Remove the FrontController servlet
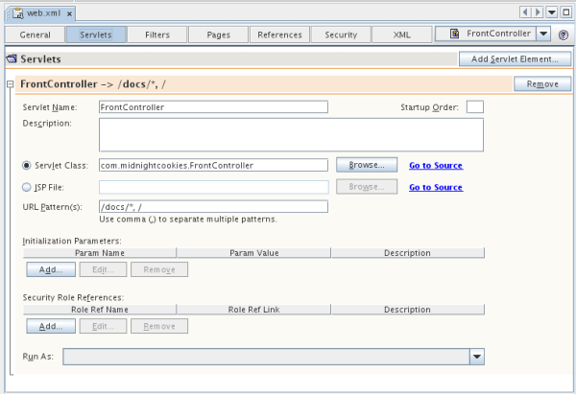 [542, 84]
